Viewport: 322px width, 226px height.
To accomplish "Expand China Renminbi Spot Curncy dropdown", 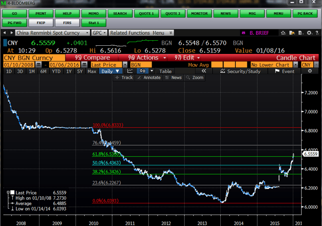I will (87, 33).
